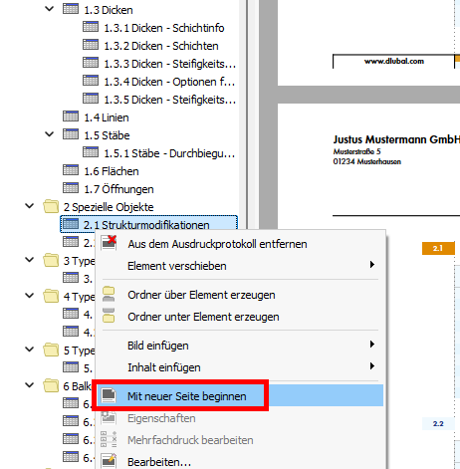Open the Inhalt einfügen submenu arrow

[x=372, y=366]
